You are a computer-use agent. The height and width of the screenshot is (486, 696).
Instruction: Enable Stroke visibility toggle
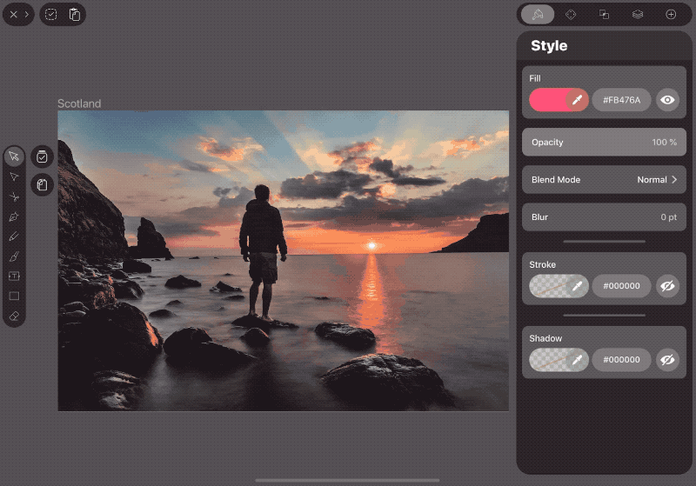tap(667, 286)
